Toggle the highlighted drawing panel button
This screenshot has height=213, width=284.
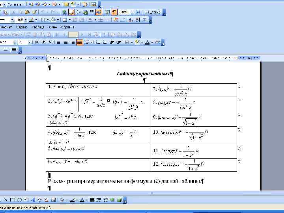tap(99, 12)
